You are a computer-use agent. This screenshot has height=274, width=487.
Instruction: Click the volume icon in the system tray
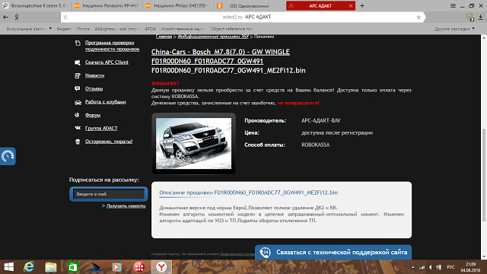point(430,267)
